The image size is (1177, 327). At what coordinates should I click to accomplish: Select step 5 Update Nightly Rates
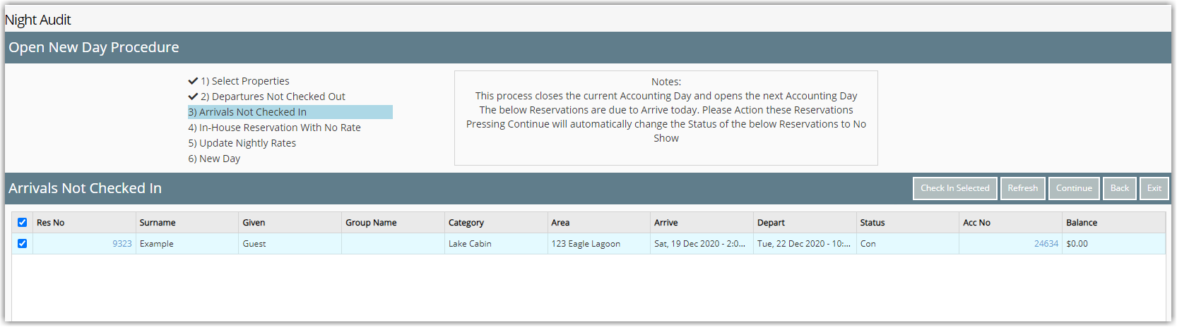(x=242, y=143)
